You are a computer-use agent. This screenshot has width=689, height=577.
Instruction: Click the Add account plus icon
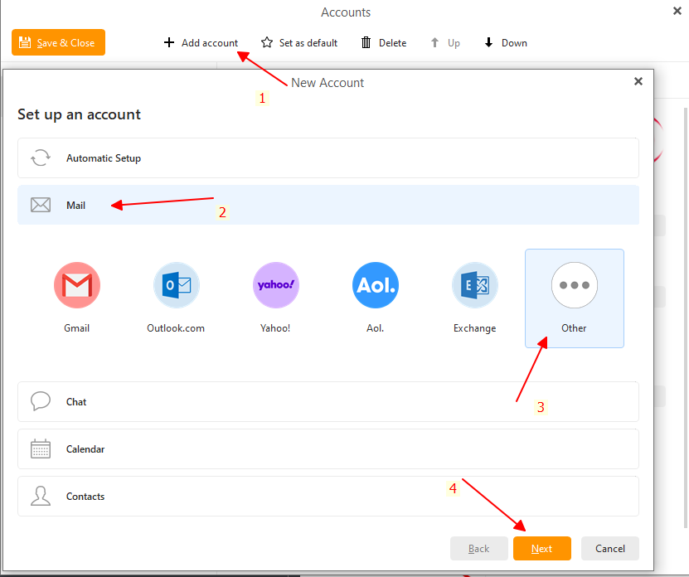click(x=169, y=42)
